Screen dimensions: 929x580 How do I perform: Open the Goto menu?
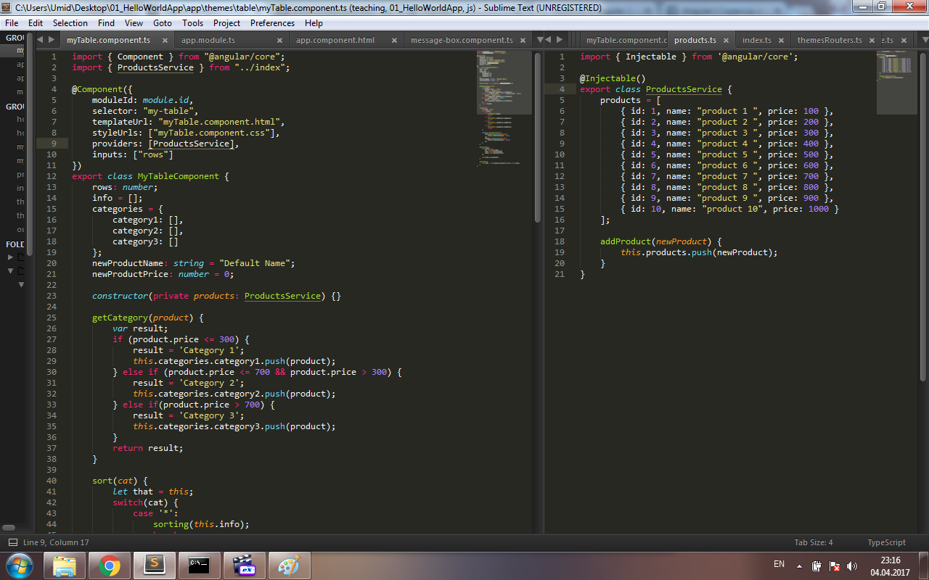(163, 23)
